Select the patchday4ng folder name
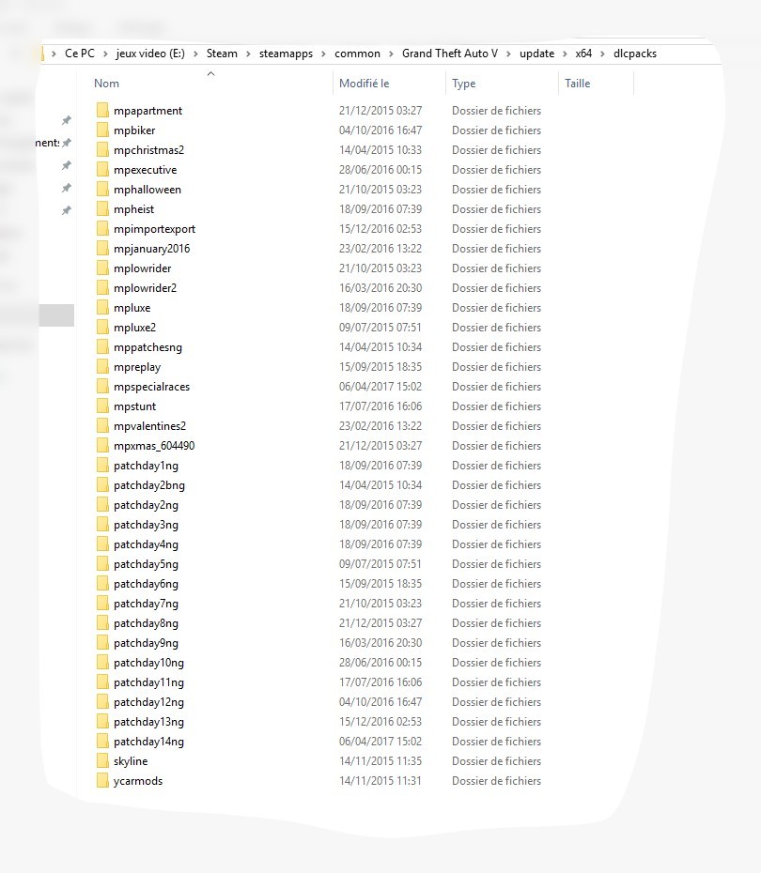 click(x=146, y=544)
